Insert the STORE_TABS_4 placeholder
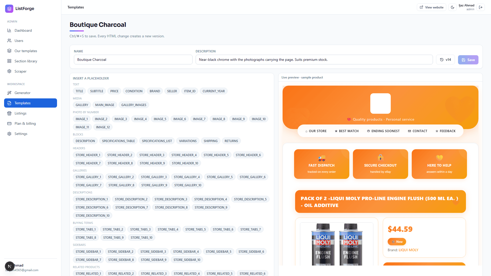Viewport: 491px width, 276px height. (168, 229)
